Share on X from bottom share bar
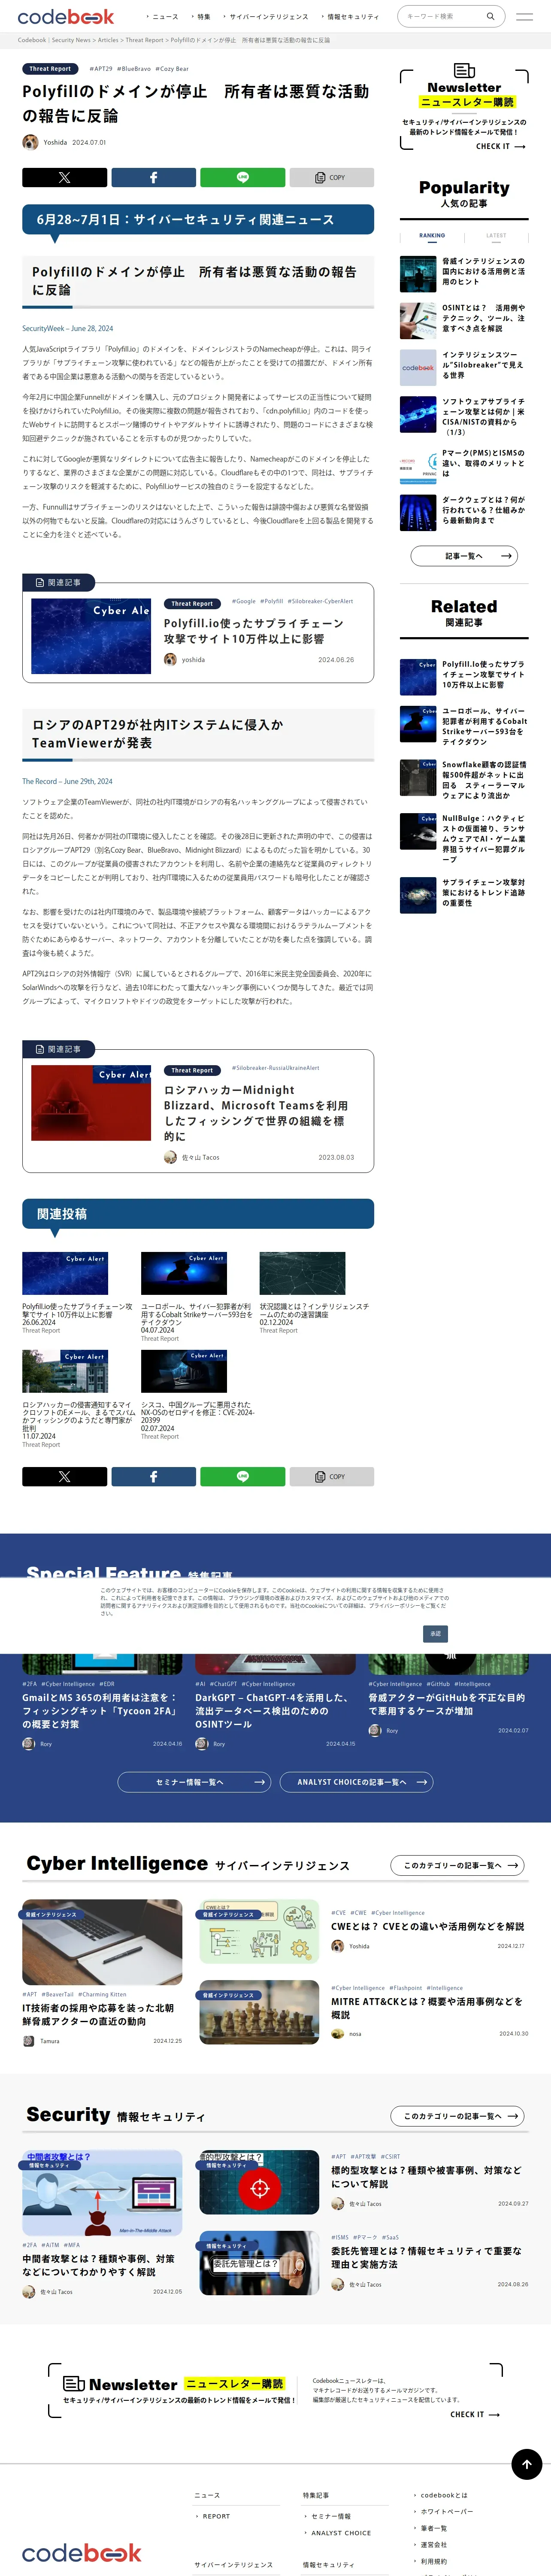This screenshot has height=2576, width=551. (64, 1476)
